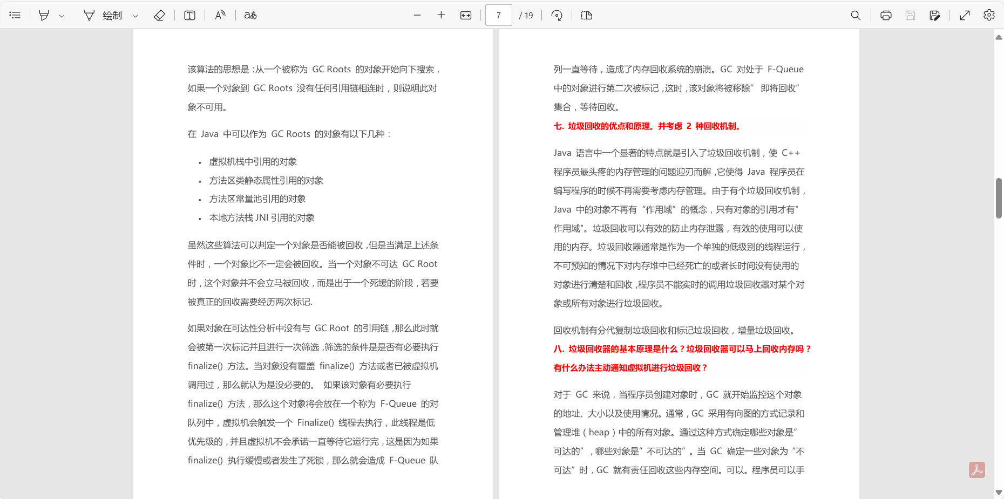Edit the page number input field

(498, 15)
